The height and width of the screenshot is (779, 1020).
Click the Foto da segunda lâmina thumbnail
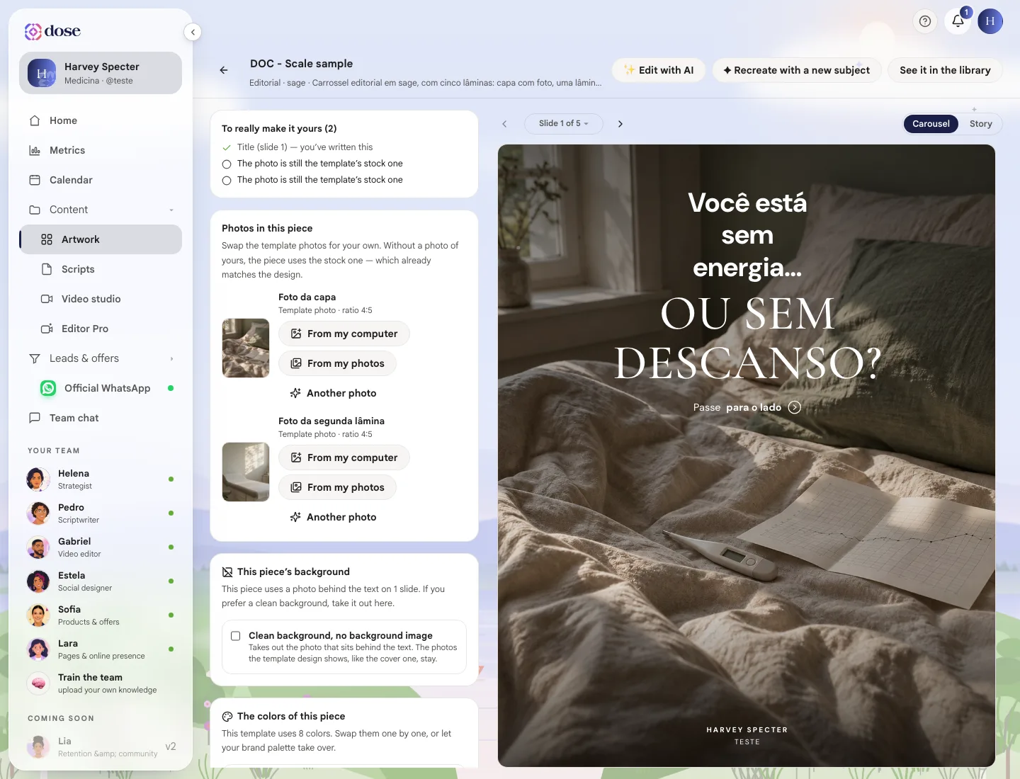click(246, 472)
